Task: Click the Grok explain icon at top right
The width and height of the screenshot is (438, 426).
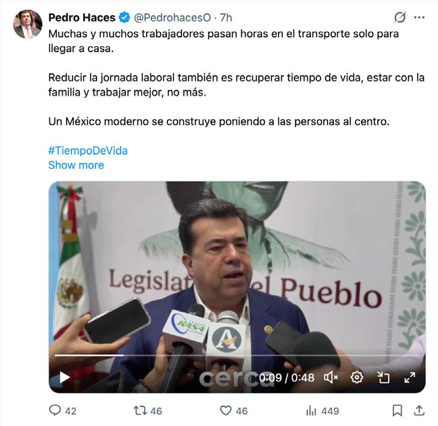Action: (400, 17)
